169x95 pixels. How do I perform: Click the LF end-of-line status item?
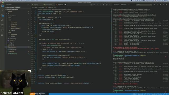point(150,94)
